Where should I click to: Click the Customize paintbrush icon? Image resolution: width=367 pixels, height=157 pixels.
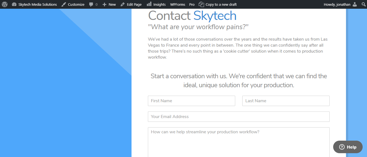(x=64, y=4)
